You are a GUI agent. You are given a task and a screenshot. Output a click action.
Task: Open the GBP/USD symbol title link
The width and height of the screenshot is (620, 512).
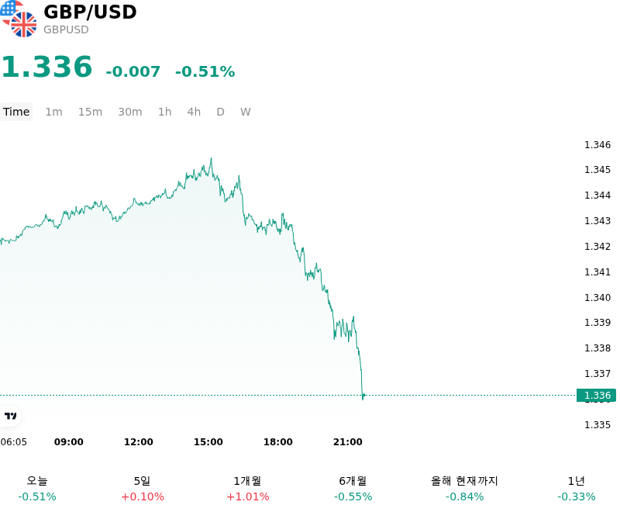pyautogui.click(x=90, y=12)
